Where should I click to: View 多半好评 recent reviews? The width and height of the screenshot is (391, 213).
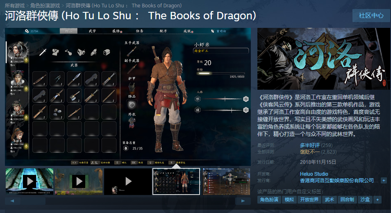coord(310,145)
